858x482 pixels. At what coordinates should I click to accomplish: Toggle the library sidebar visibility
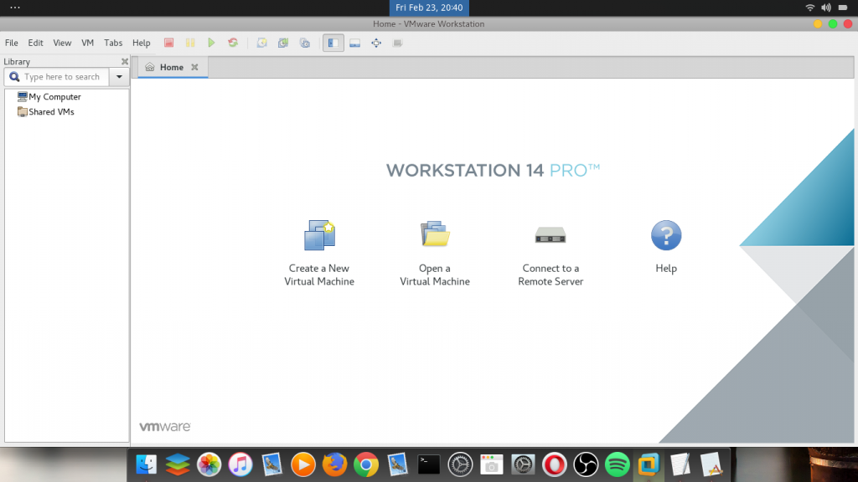pyautogui.click(x=333, y=43)
